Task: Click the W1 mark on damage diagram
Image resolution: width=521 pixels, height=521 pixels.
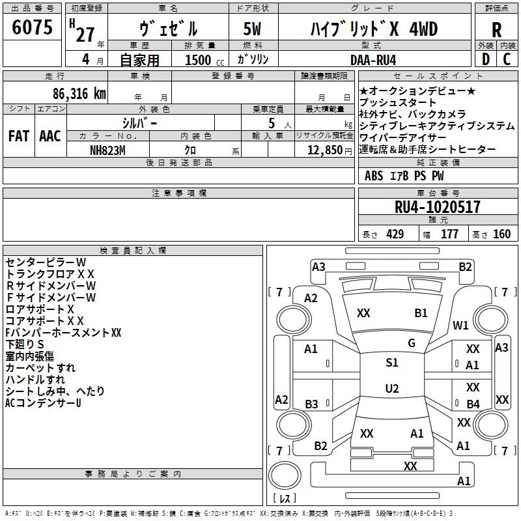Action: (460, 325)
